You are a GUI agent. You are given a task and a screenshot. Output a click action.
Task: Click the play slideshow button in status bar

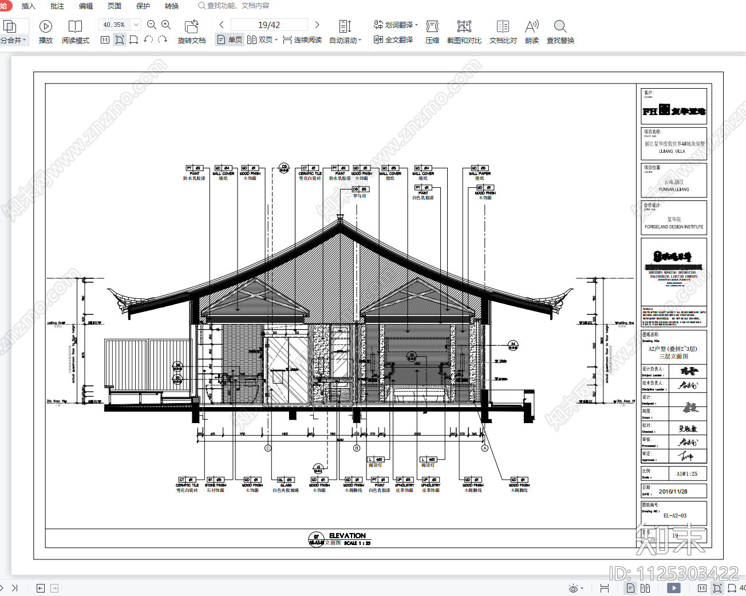click(x=674, y=588)
